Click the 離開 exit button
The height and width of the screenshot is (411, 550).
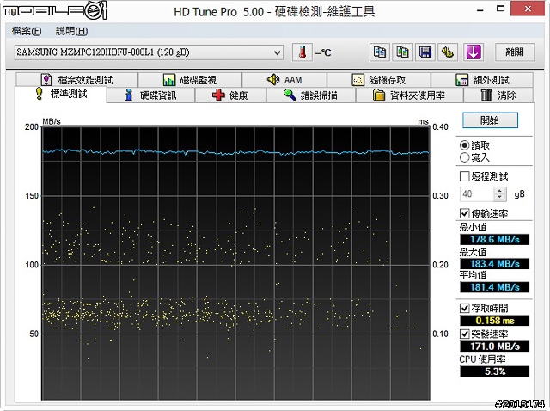pos(515,52)
